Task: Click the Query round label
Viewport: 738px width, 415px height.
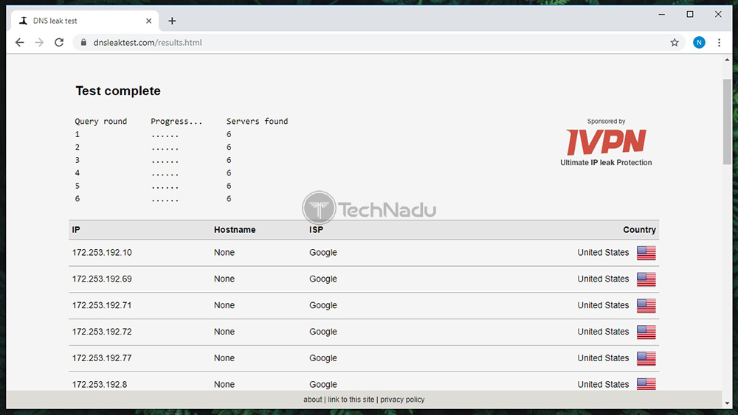Action: 100,122
